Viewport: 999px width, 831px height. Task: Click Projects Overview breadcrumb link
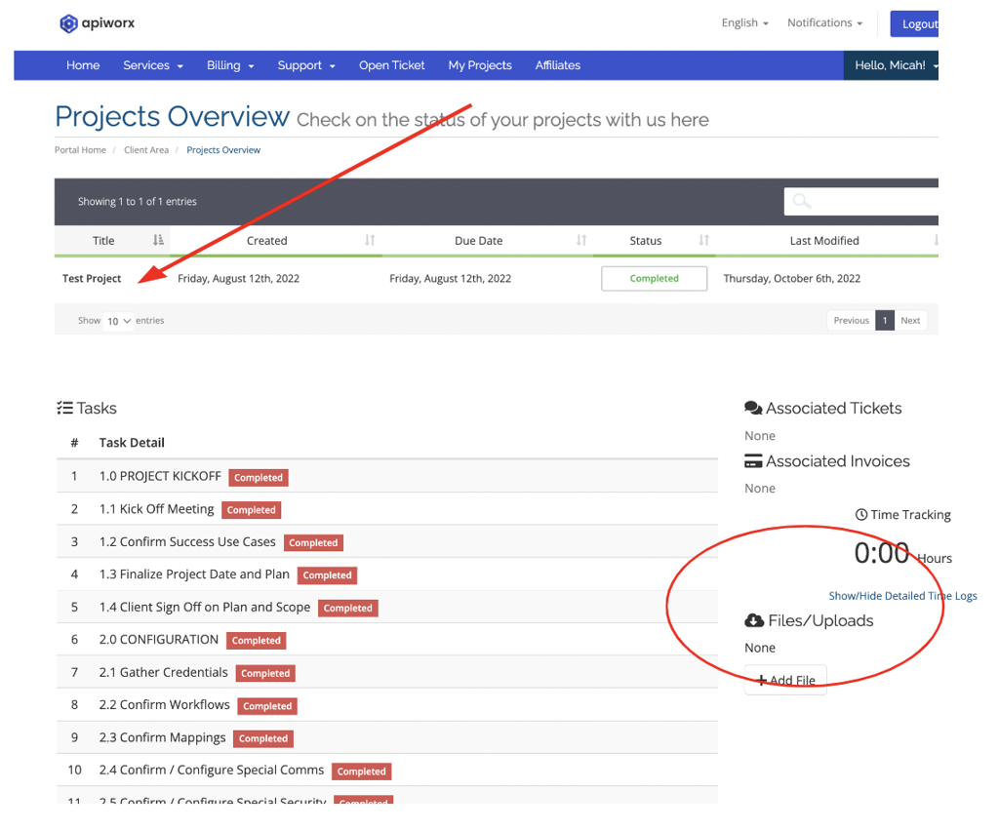tap(223, 150)
